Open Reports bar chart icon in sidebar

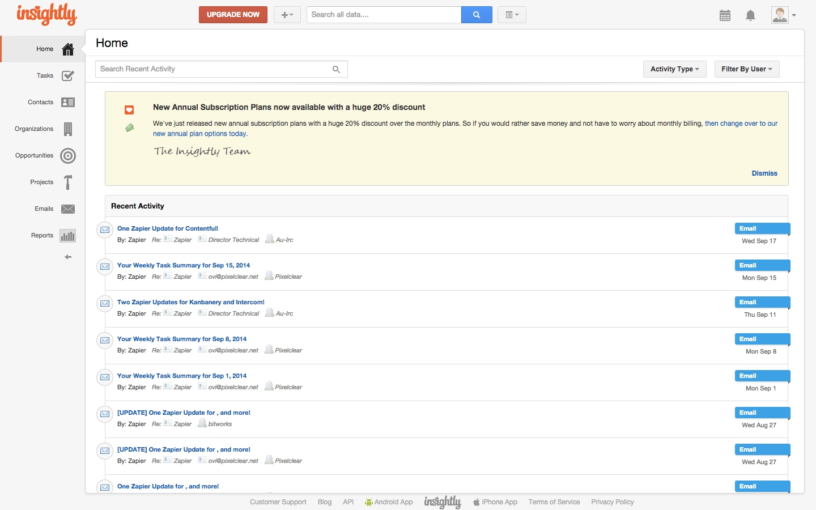pos(68,236)
